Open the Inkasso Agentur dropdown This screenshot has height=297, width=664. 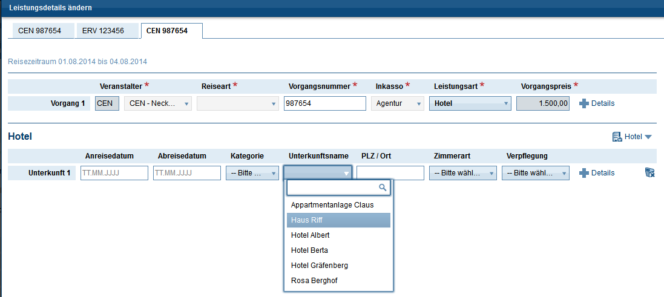pos(398,103)
